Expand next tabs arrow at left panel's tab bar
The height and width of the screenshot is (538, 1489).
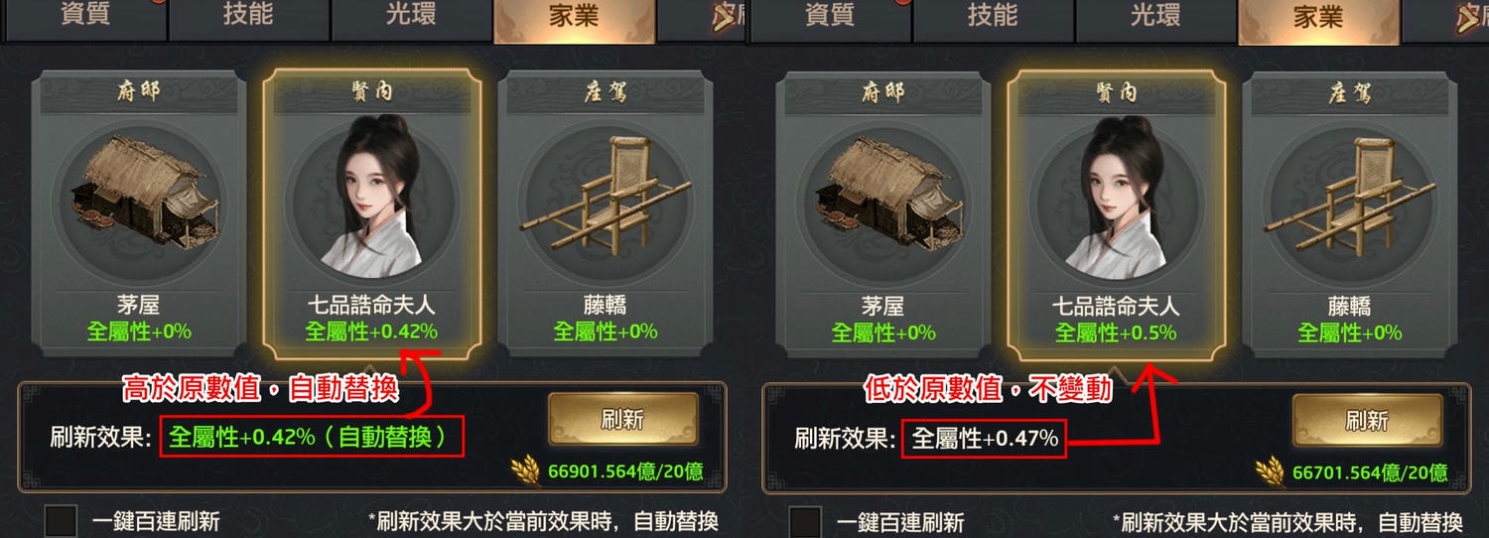tap(722, 19)
